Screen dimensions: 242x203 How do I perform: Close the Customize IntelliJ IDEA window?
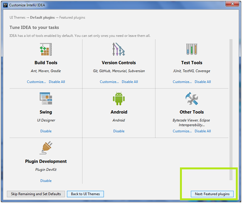tap(232, 4)
